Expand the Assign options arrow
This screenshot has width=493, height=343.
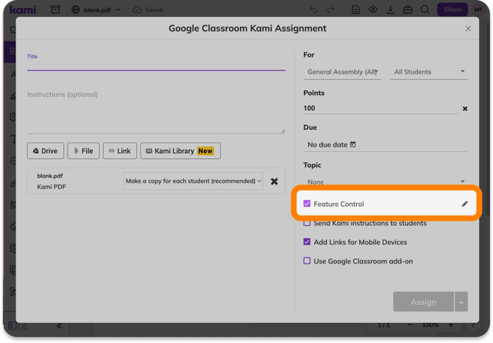point(461,302)
